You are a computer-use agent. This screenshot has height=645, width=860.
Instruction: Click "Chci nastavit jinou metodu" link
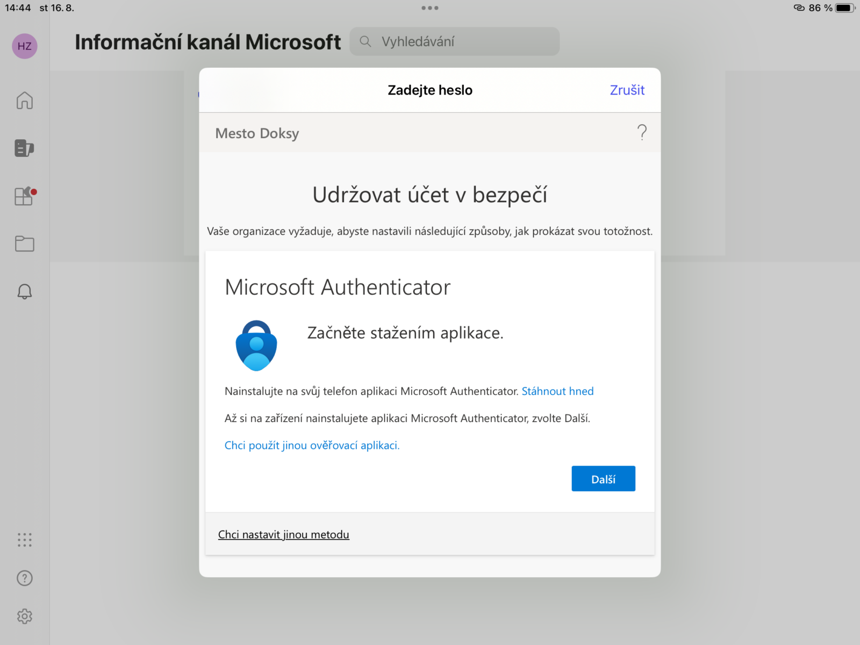[284, 535]
